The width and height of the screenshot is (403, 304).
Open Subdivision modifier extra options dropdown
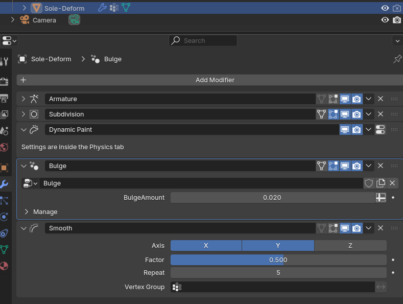pyautogui.click(x=368, y=114)
